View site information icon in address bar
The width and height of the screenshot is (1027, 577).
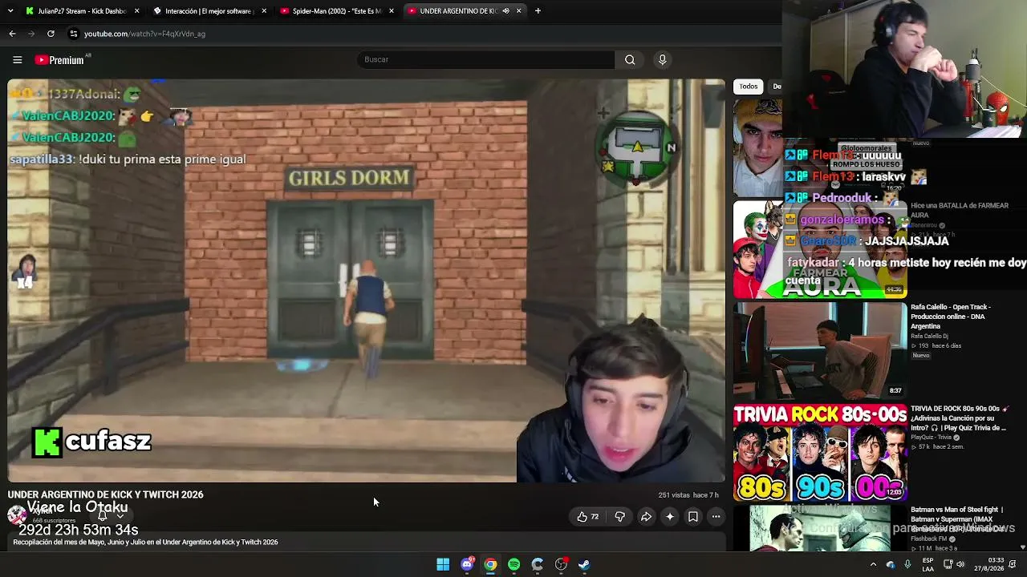coord(73,34)
